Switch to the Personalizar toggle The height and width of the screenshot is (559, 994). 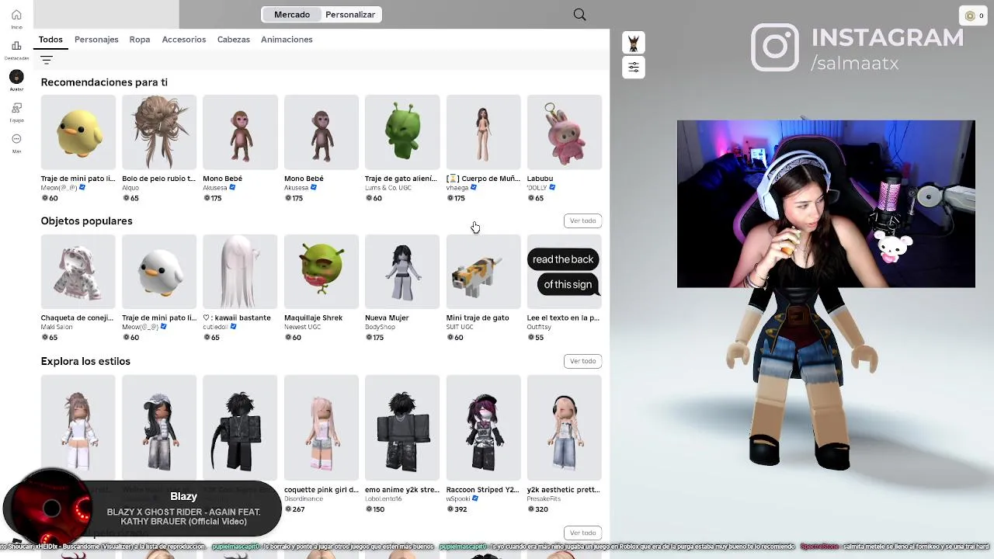coord(350,15)
